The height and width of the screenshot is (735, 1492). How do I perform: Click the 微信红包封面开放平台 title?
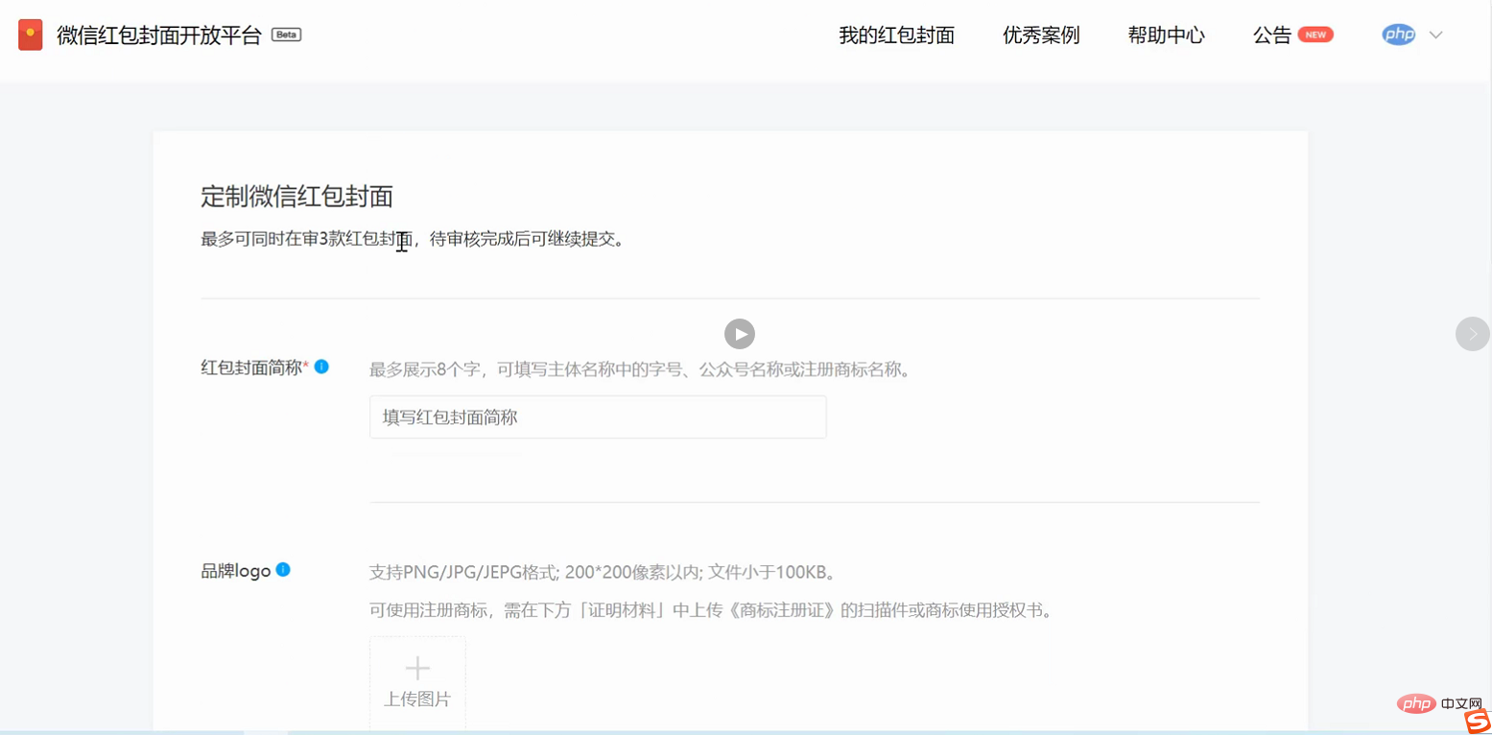tap(159, 36)
